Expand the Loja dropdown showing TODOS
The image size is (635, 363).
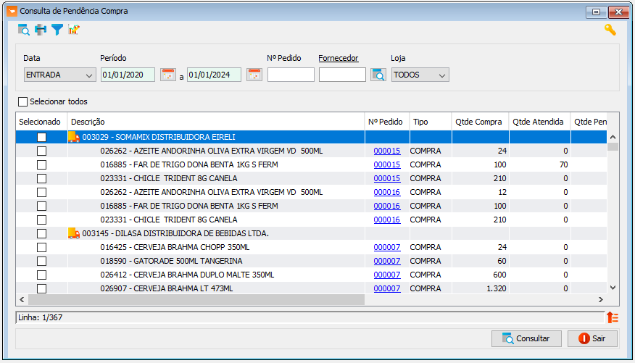click(x=420, y=75)
